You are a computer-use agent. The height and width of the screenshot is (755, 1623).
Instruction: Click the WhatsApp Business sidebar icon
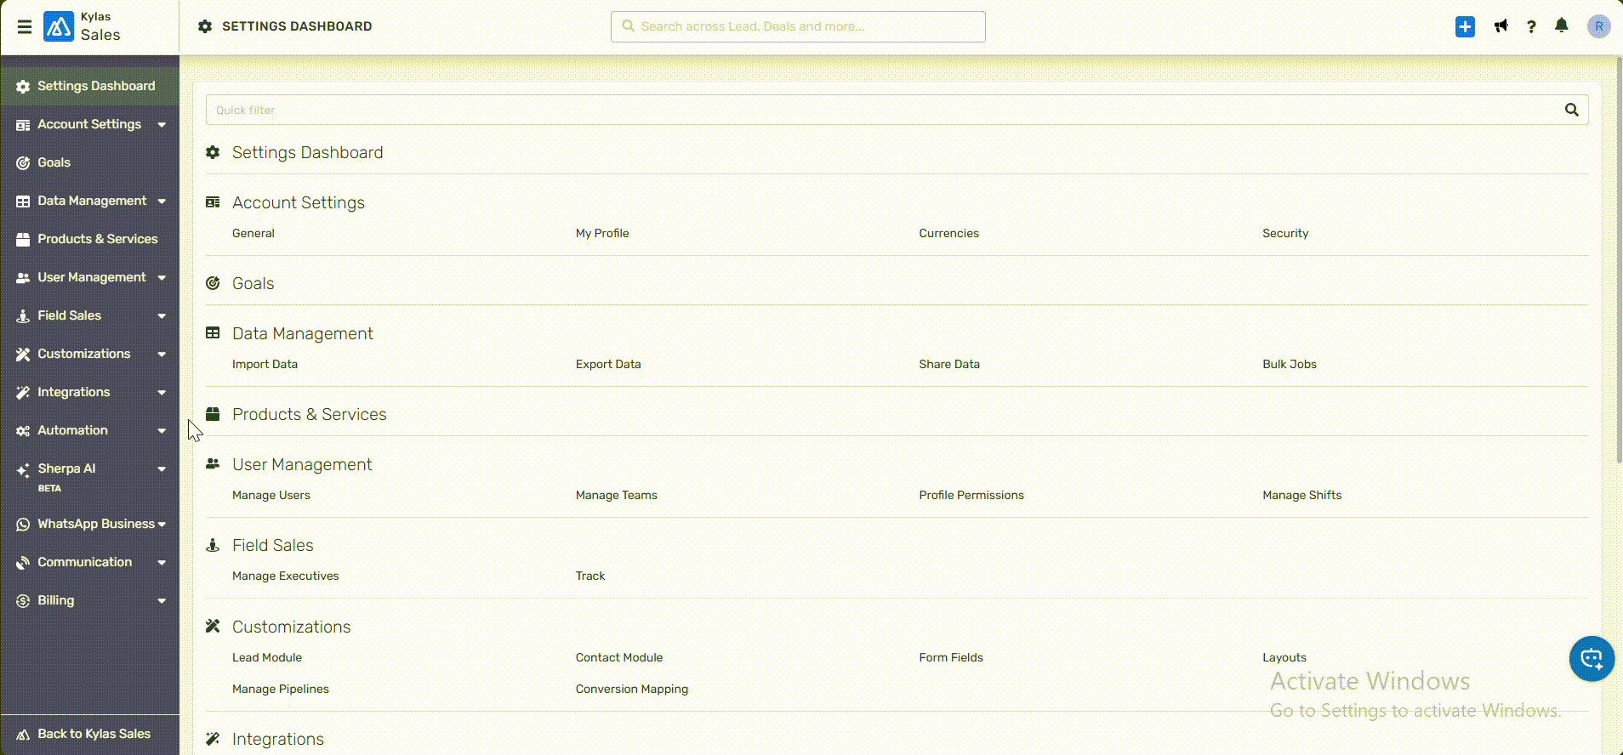[x=23, y=525]
